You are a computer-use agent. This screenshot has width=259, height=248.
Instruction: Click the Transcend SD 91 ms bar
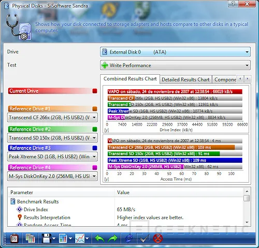175,154
